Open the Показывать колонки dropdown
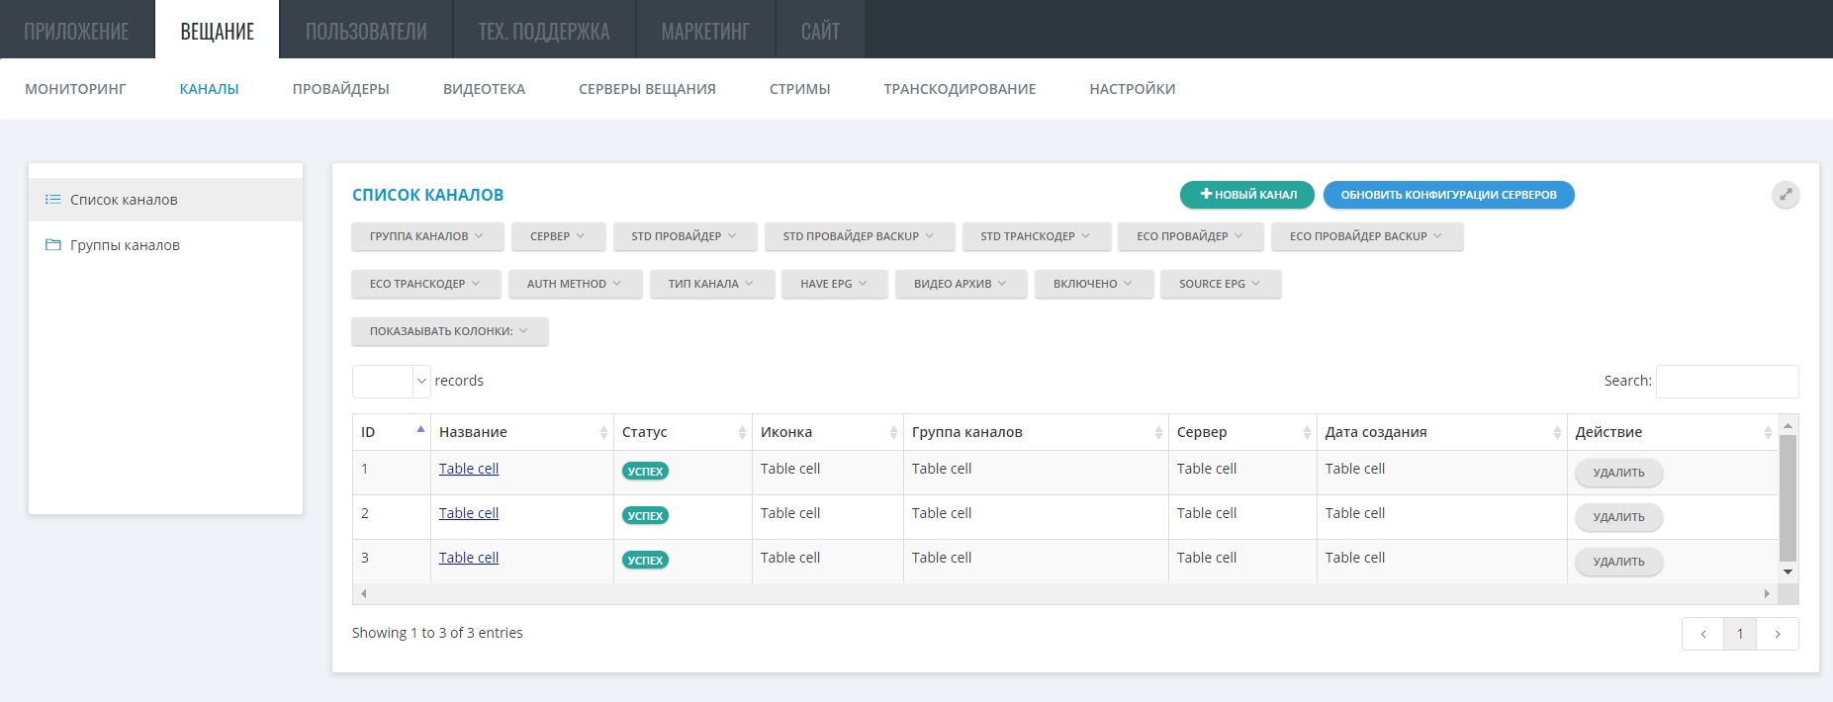1833x702 pixels. (449, 331)
